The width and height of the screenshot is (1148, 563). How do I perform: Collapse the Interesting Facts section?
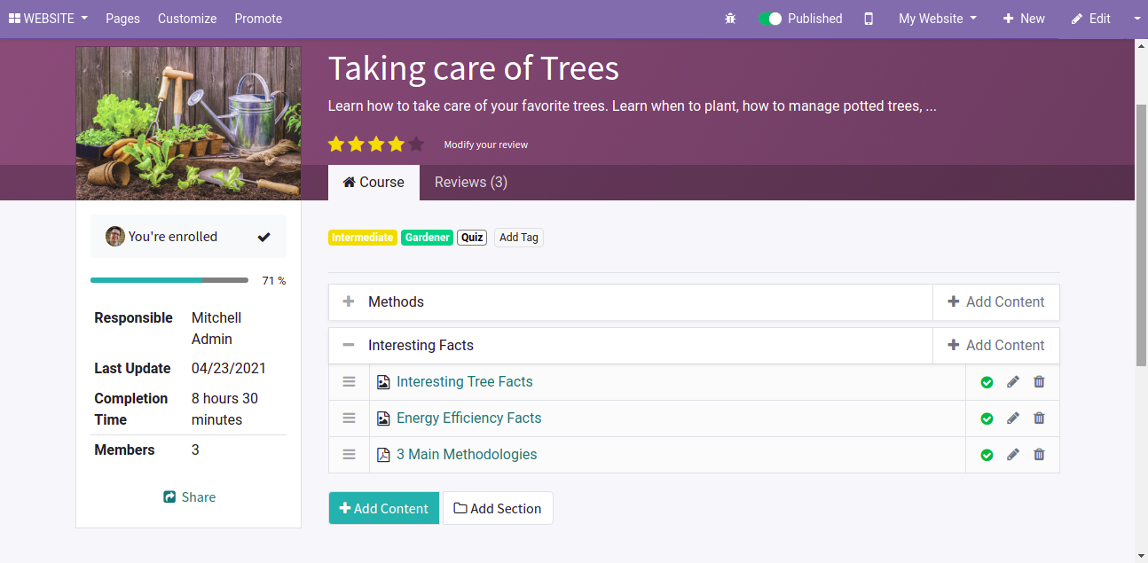349,346
